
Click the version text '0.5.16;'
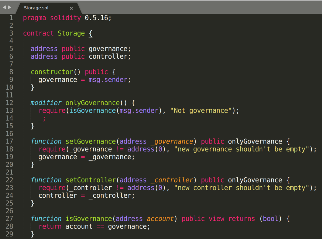pos(98,18)
